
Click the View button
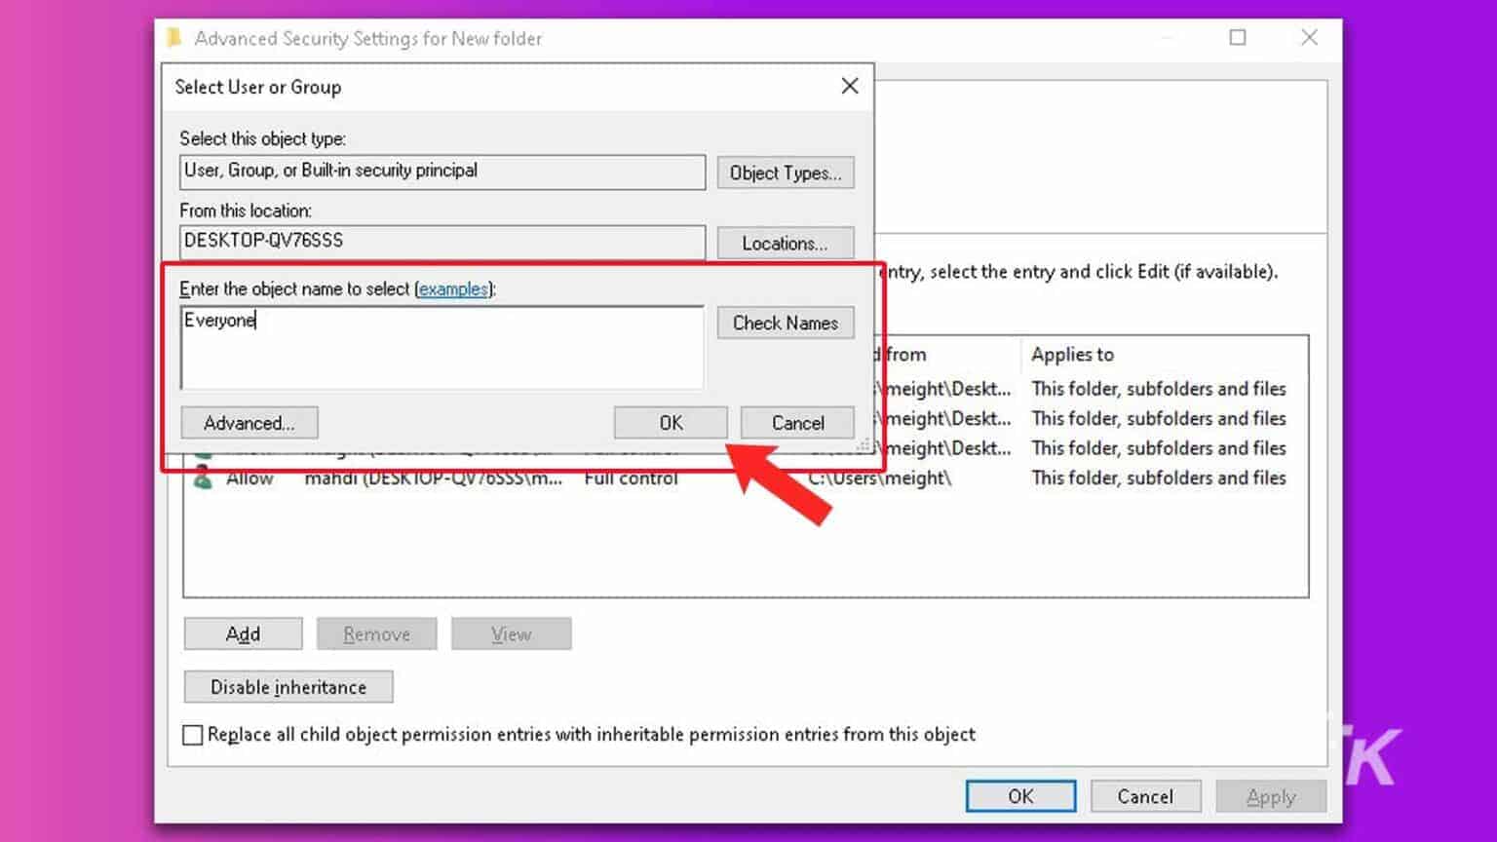(x=511, y=632)
